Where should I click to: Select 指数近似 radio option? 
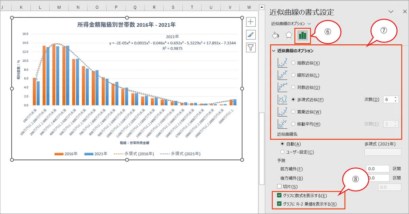(293, 63)
